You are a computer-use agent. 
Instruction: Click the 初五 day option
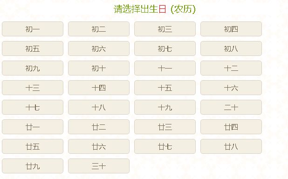tap(33, 48)
